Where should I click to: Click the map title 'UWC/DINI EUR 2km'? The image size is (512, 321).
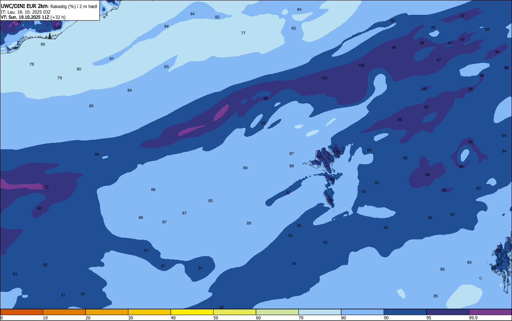click(24, 6)
